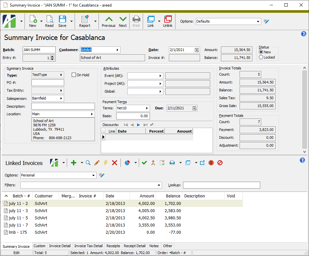This screenshot has height=256, width=309.
Task: Delete with the red X icon
Action: tap(115, 163)
